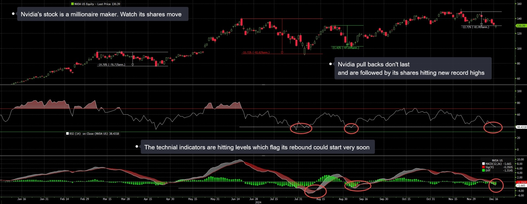The height and width of the screenshot is (204, 527).
Task: Click the green "-21.42% (-97.04%ann.)" change label
Action: [x=345, y=48]
